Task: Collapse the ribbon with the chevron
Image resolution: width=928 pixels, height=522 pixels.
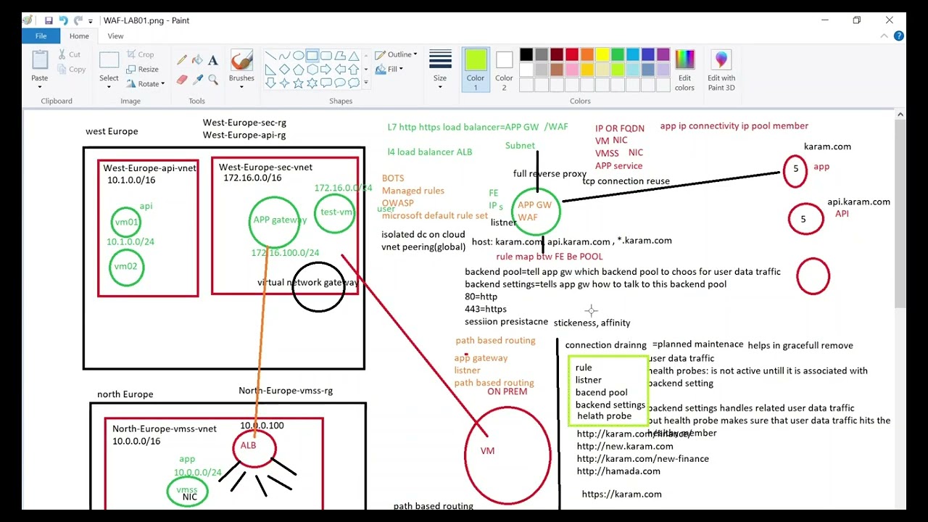Action: point(884,36)
